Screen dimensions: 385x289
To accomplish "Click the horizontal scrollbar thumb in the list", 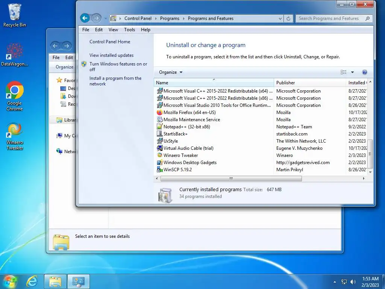I will point(231,179).
